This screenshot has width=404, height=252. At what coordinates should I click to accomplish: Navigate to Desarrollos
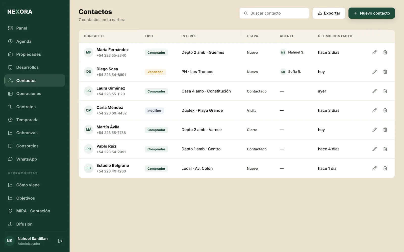[35, 68]
